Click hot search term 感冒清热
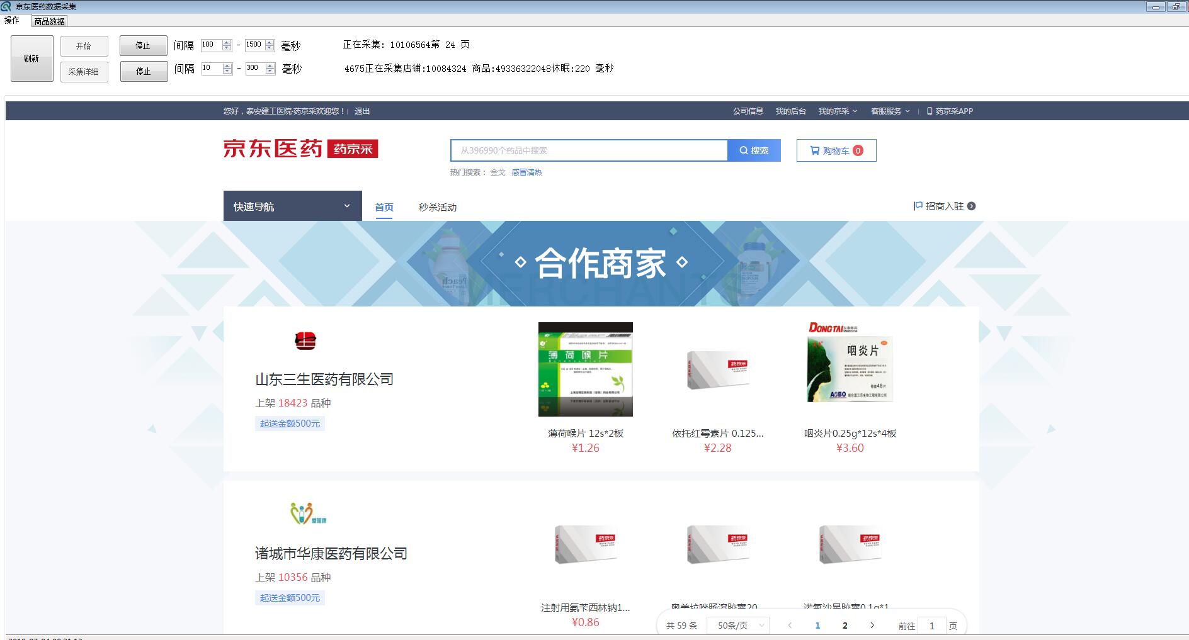 point(526,172)
